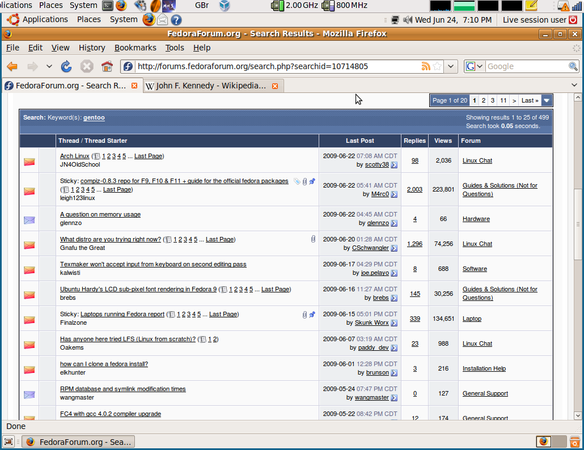Open the Texmaker keyboard input thread
The height and width of the screenshot is (450, 584).
pos(153,264)
